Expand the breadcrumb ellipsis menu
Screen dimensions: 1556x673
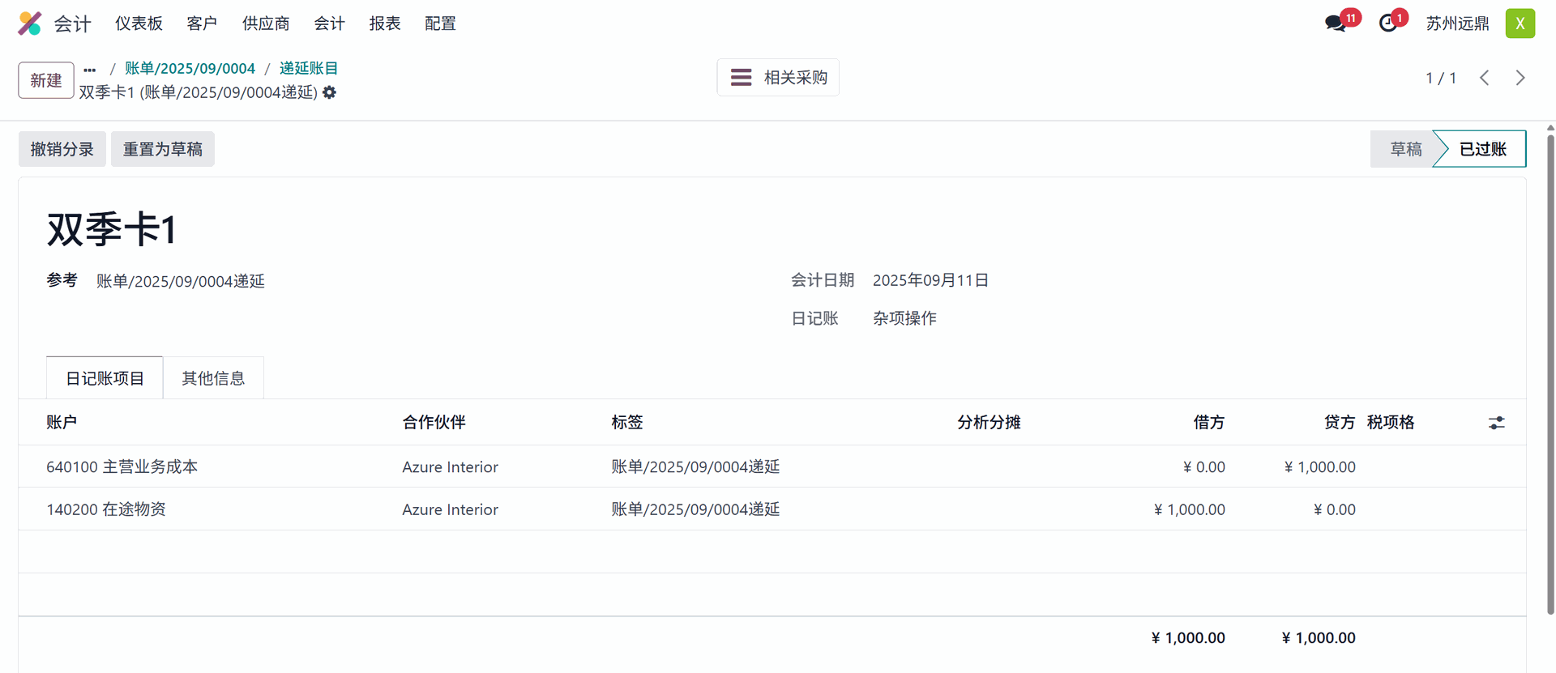90,70
